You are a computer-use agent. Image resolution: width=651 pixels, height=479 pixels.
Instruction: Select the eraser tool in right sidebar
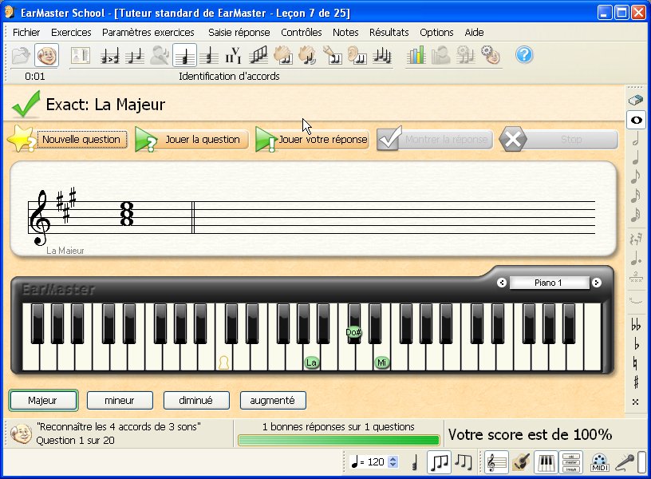tap(636, 100)
